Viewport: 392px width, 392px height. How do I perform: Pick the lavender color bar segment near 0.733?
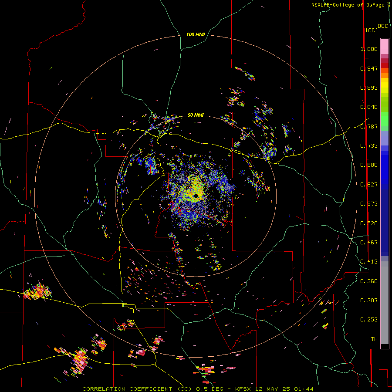(385, 138)
